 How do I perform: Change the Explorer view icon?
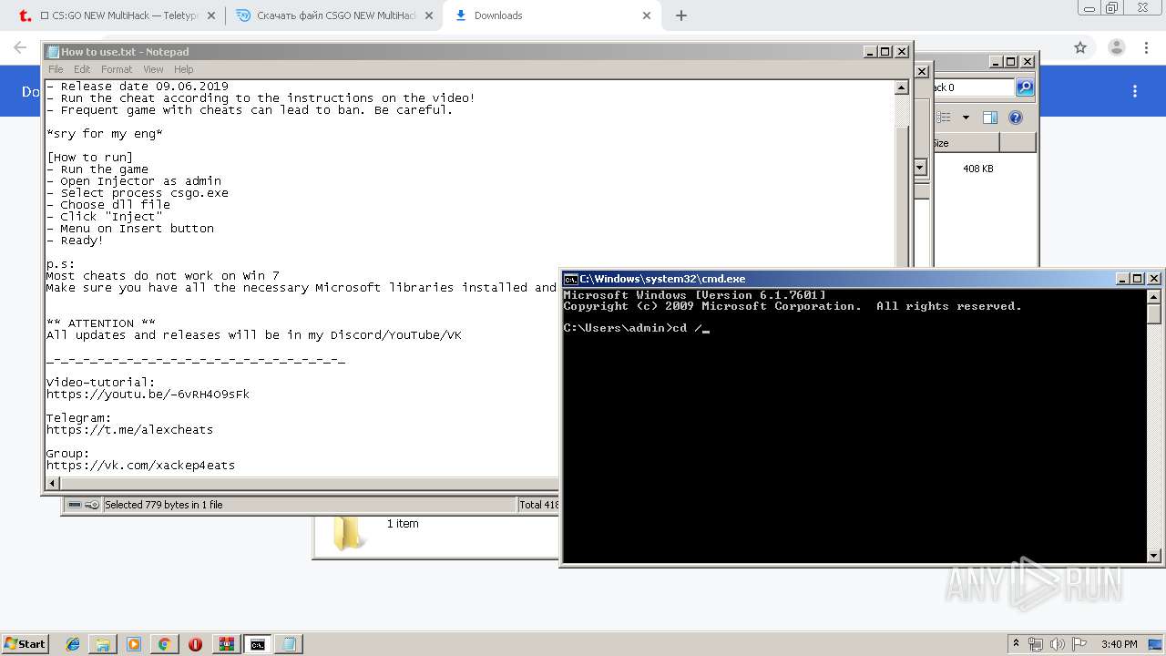[x=944, y=118]
